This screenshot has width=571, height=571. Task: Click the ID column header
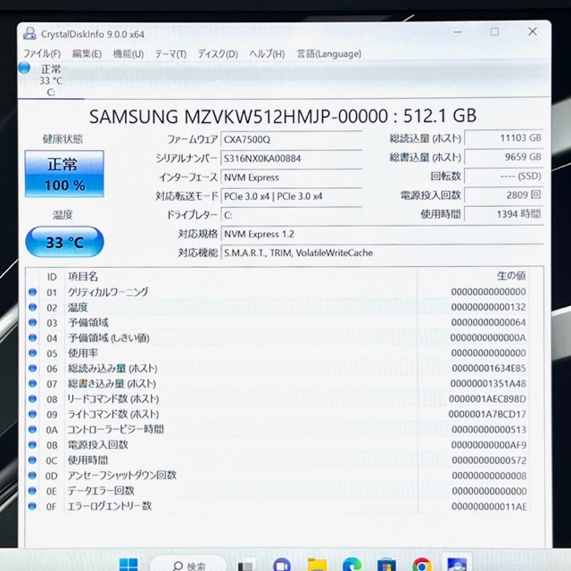52,277
